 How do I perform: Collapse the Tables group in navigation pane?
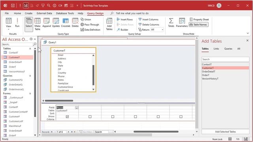[30, 49]
